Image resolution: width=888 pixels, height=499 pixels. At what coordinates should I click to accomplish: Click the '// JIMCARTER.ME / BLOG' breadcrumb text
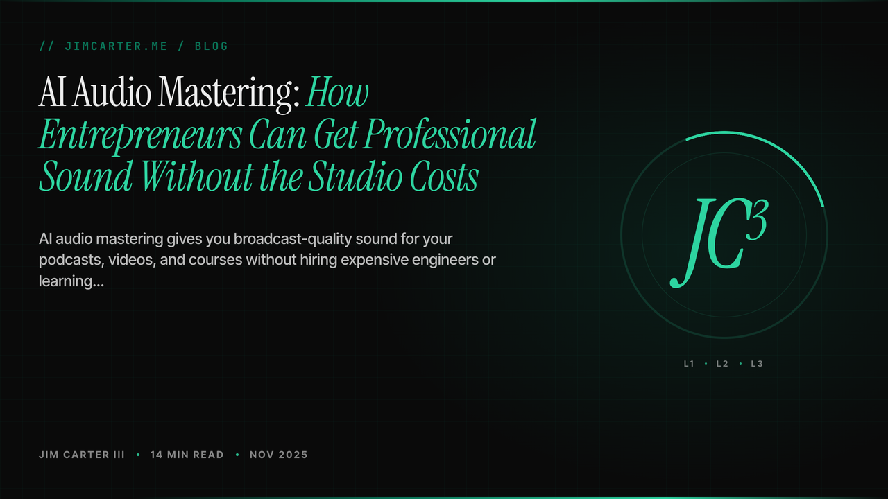point(134,46)
